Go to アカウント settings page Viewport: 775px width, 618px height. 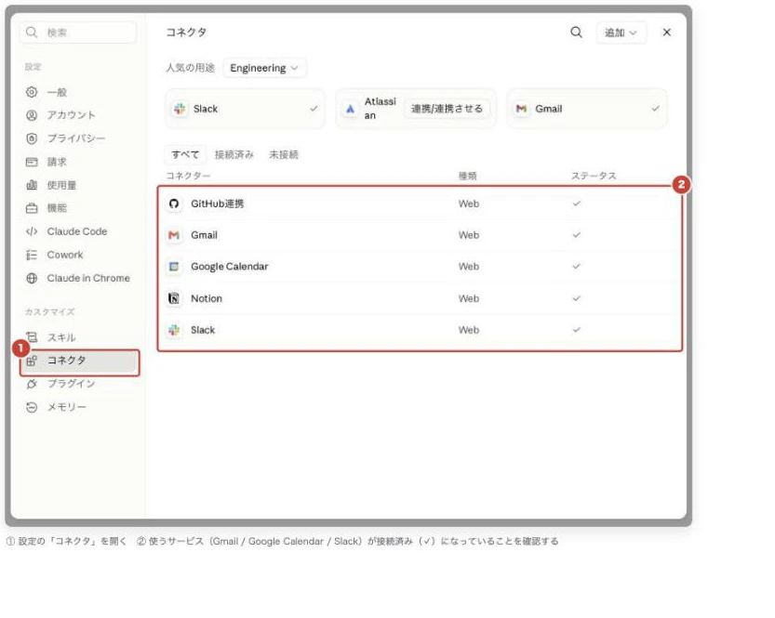[x=71, y=115]
